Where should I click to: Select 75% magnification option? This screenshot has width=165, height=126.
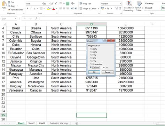point(91,55)
